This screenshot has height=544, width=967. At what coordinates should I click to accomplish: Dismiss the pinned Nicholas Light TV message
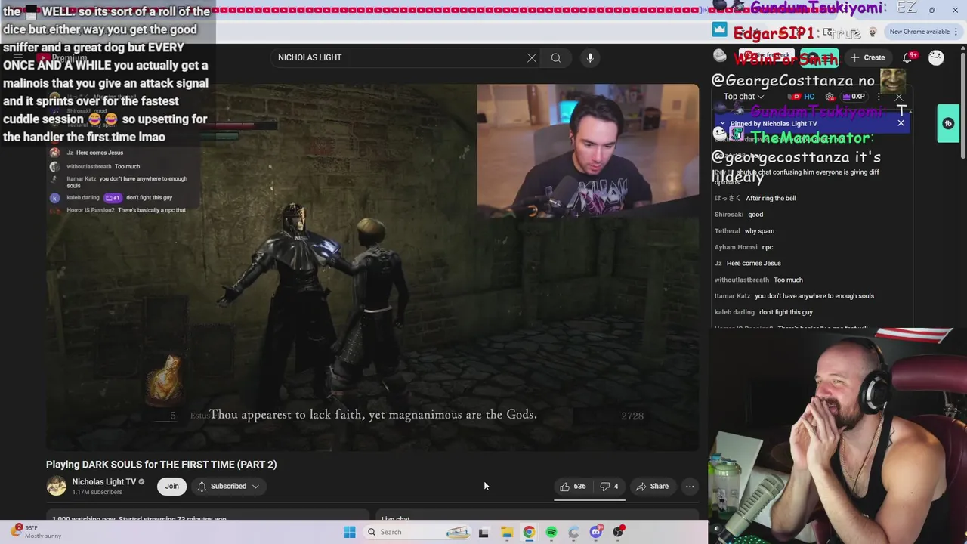pos(901,123)
